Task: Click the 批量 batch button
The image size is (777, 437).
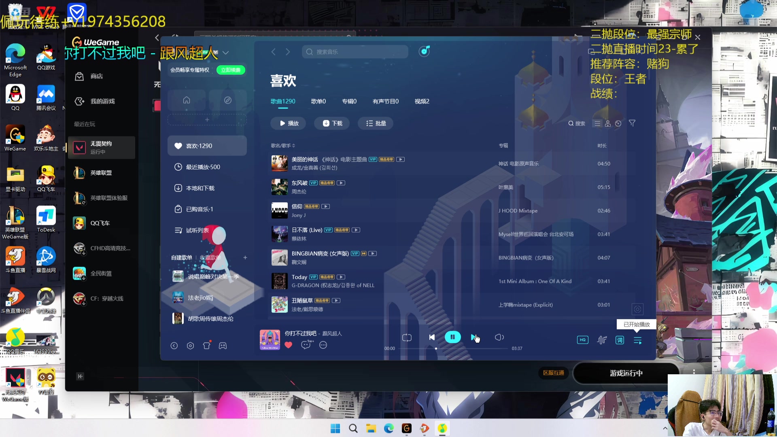Action: (x=376, y=123)
